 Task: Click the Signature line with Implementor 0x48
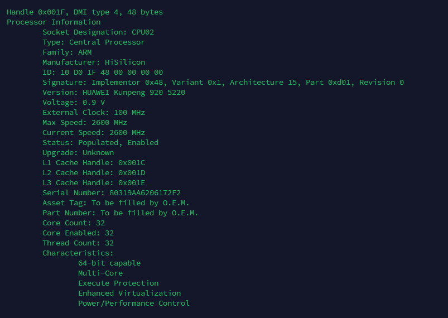point(223,82)
